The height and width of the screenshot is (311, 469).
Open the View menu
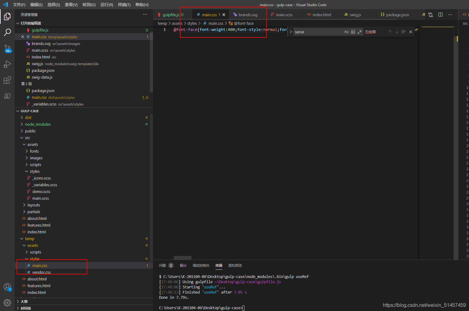pos(71,5)
